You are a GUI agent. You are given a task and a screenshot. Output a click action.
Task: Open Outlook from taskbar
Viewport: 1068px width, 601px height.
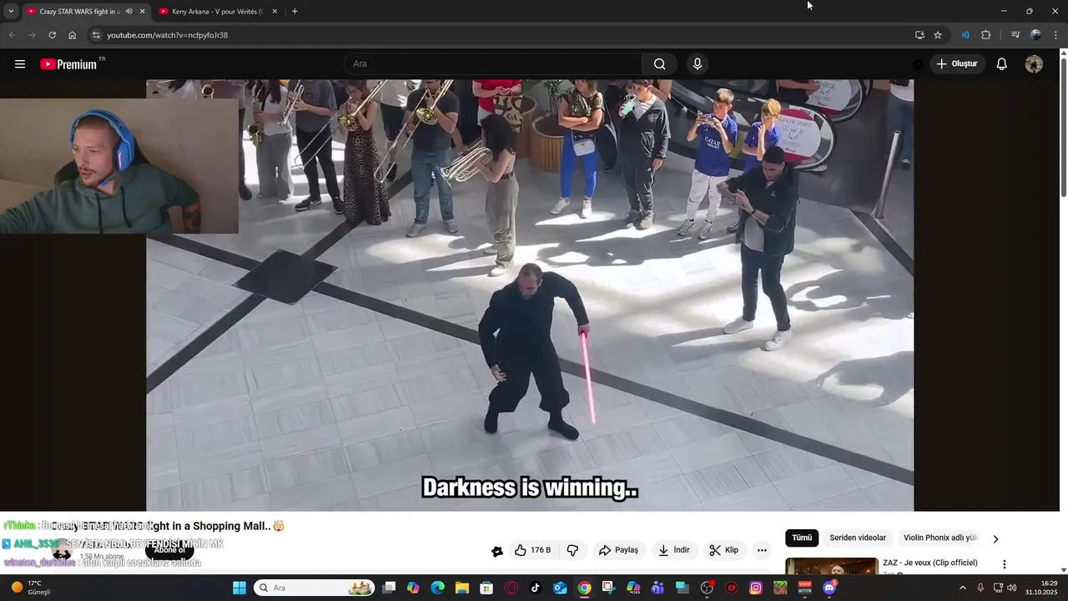560,588
